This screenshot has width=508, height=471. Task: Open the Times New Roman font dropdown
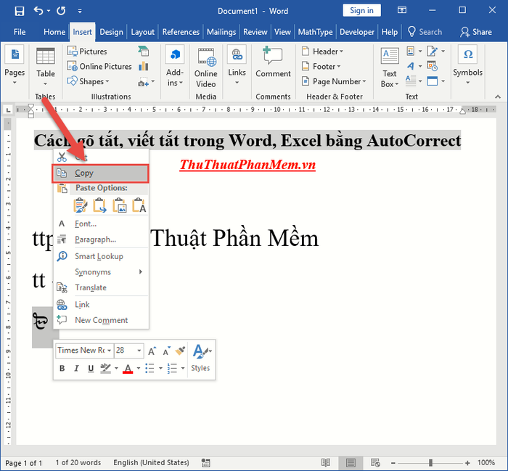pyautogui.click(x=109, y=351)
